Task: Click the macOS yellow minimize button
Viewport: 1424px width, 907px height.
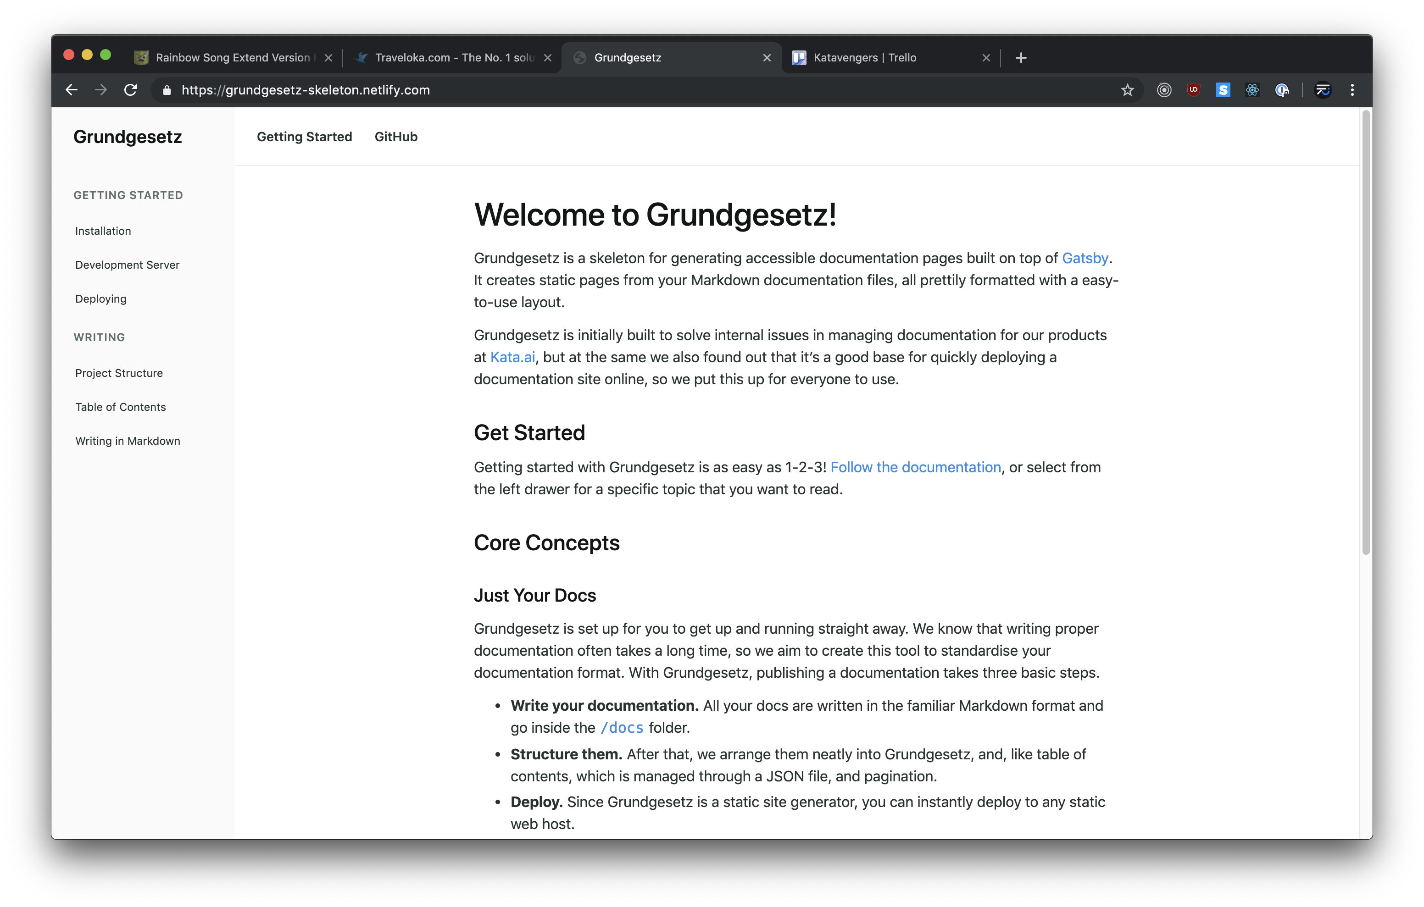Action: point(87,55)
